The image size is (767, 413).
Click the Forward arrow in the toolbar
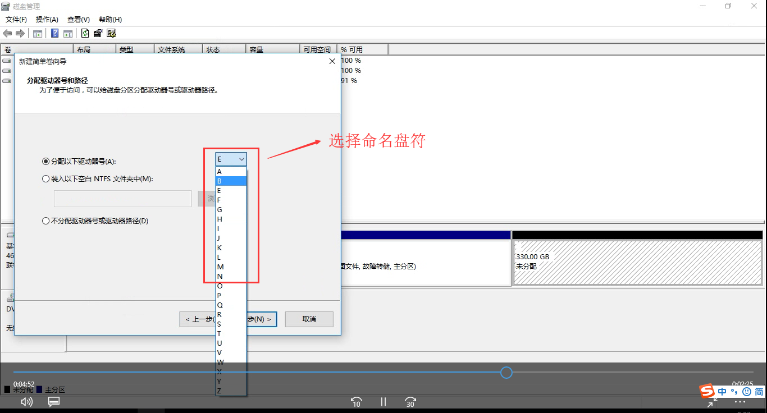(20, 33)
